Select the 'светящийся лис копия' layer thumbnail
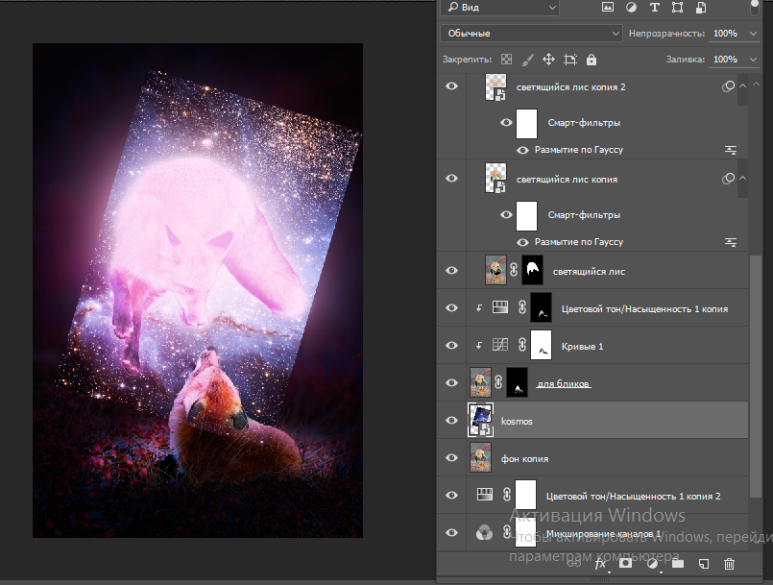Screen dimensions: 773x585 click(495, 179)
